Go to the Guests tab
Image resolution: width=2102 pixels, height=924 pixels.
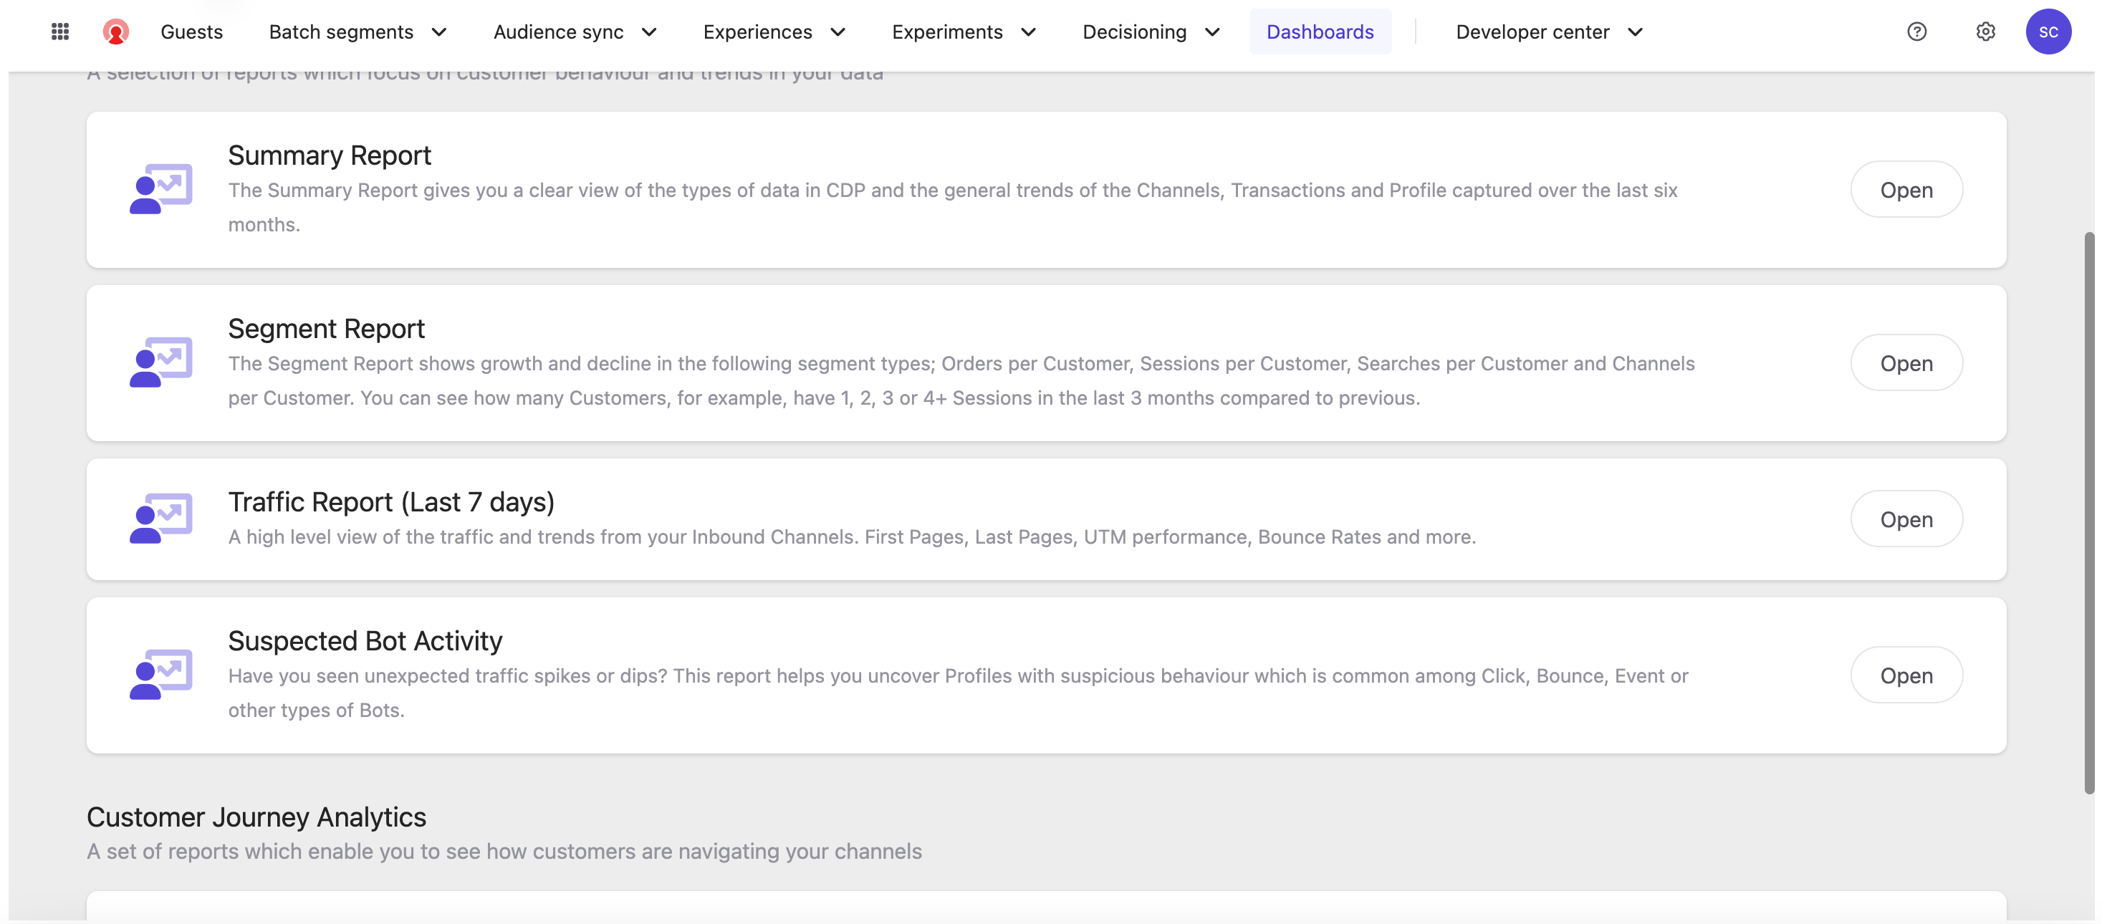coord(192,32)
